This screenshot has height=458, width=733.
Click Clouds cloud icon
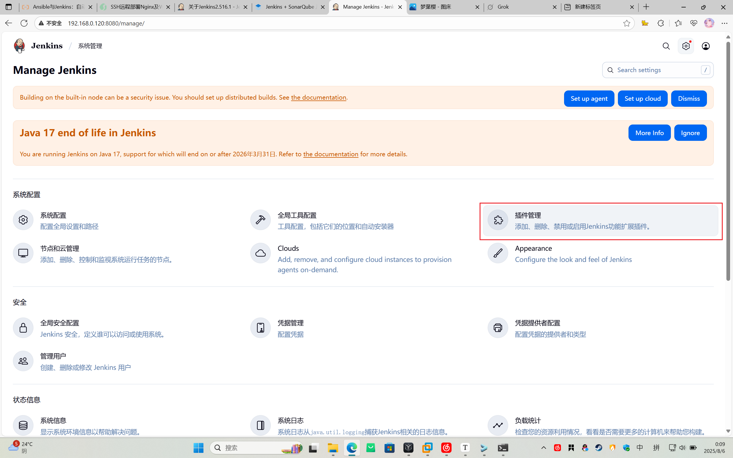tap(261, 253)
